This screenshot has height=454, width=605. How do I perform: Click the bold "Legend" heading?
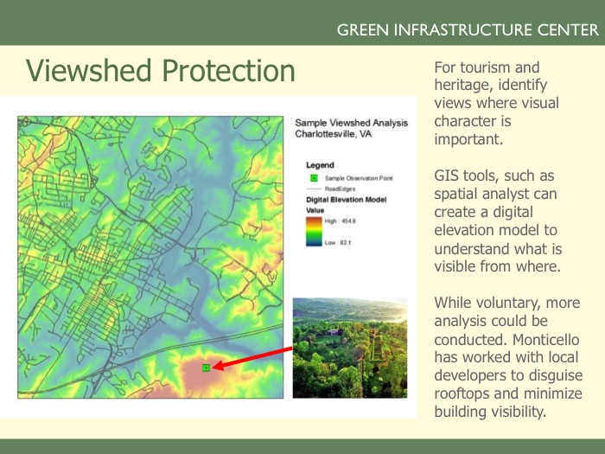tap(320, 164)
